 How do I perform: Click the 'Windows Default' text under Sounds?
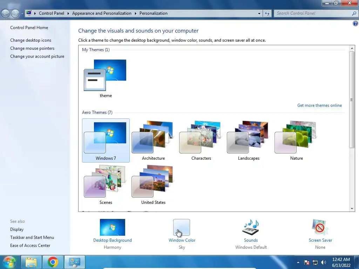tap(251, 247)
